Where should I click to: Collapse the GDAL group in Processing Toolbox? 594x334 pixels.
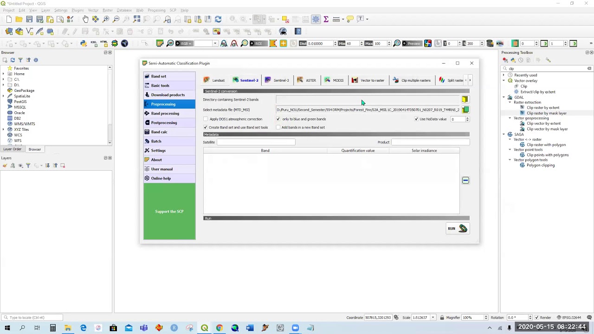point(504,97)
